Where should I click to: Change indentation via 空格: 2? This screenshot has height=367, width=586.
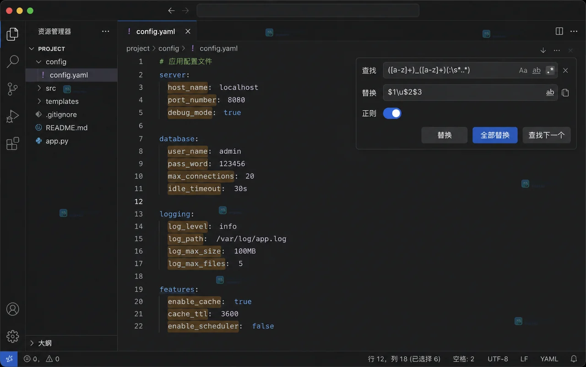[x=463, y=359]
